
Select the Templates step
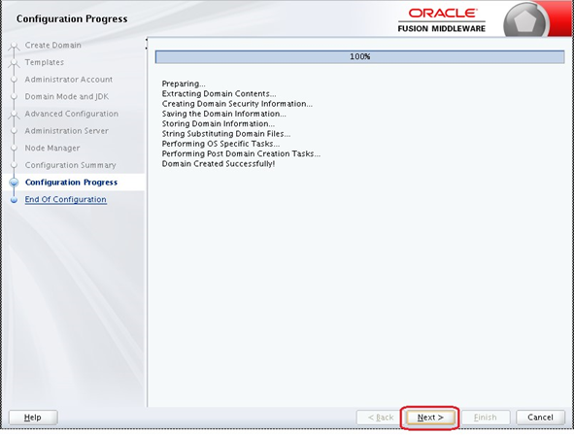[45, 62]
